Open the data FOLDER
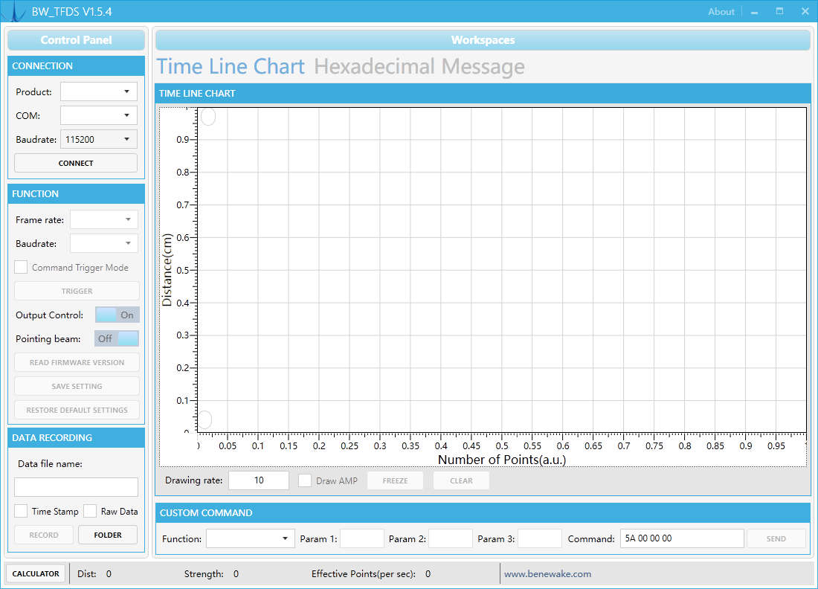This screenshot has width=818, height=589. 108,535
